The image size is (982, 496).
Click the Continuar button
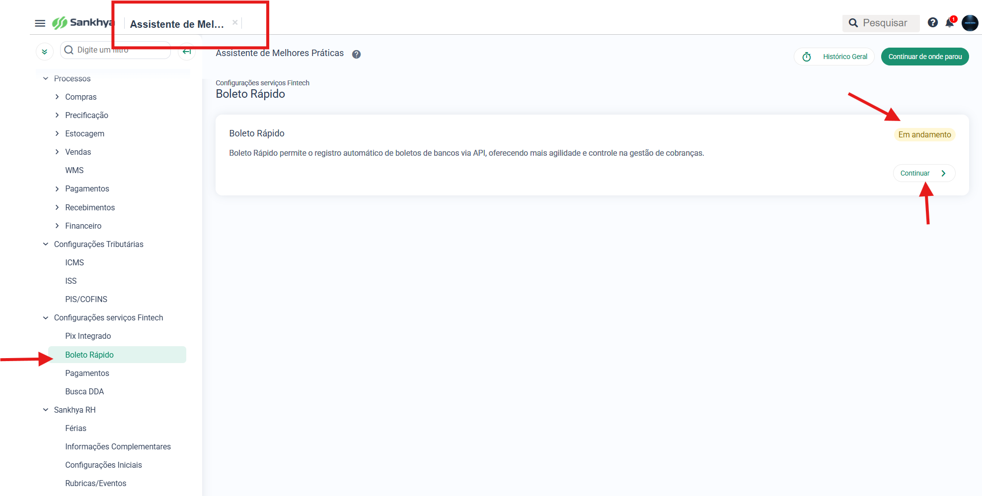tap(924, 173)
